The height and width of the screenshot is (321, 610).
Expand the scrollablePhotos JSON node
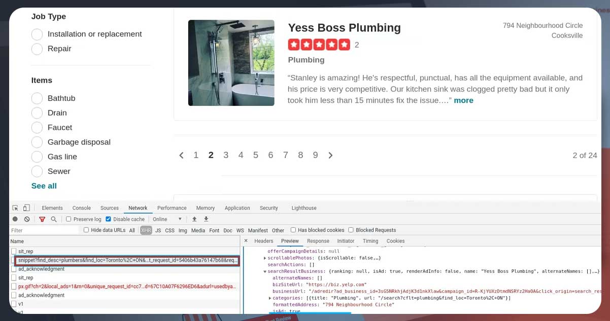[265, 258]
